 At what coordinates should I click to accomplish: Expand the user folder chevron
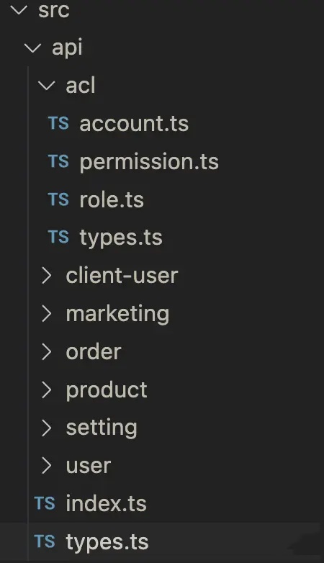coord(46,466)
